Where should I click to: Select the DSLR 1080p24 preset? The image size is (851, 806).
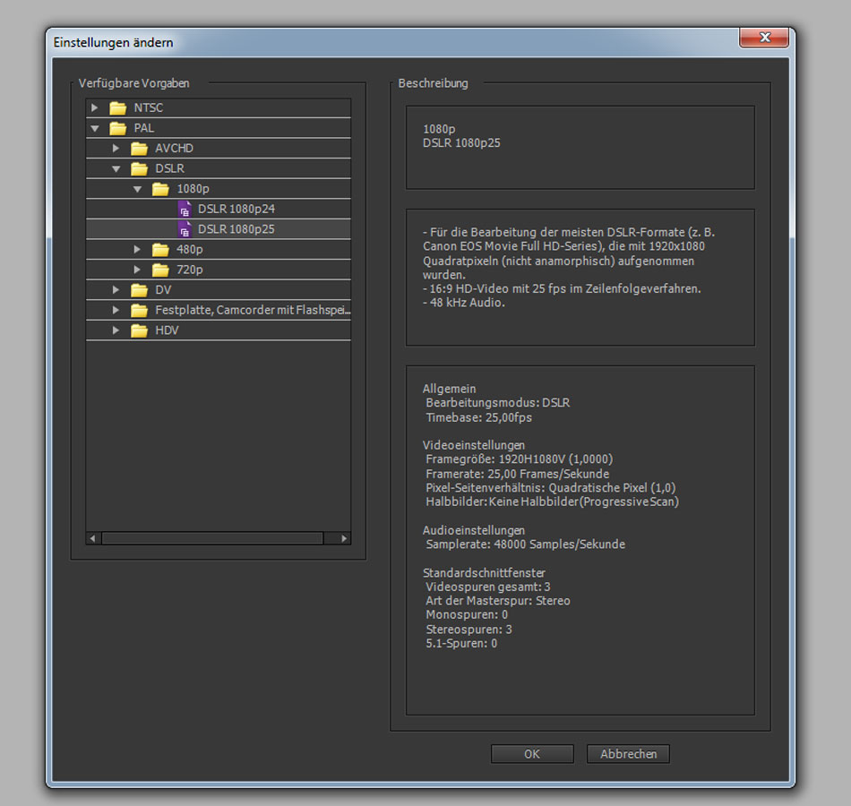click(x=236, y=209)
